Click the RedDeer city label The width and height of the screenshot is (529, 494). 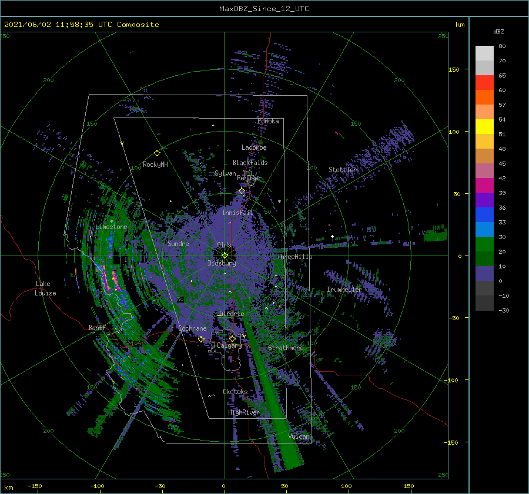249,178
